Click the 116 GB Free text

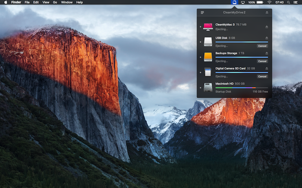point(260,92)
